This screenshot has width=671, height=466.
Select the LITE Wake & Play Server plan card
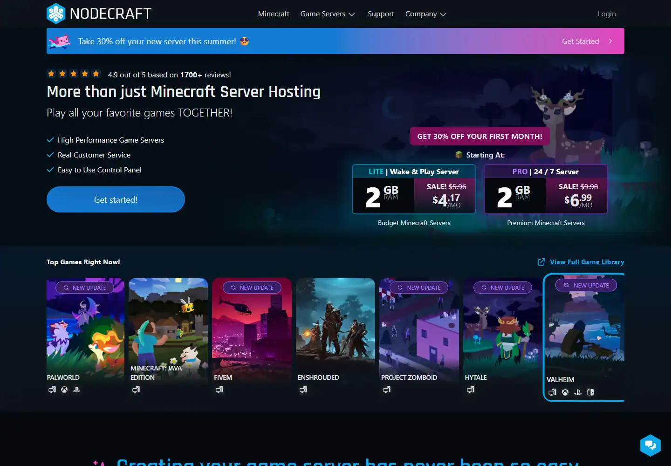414,189
